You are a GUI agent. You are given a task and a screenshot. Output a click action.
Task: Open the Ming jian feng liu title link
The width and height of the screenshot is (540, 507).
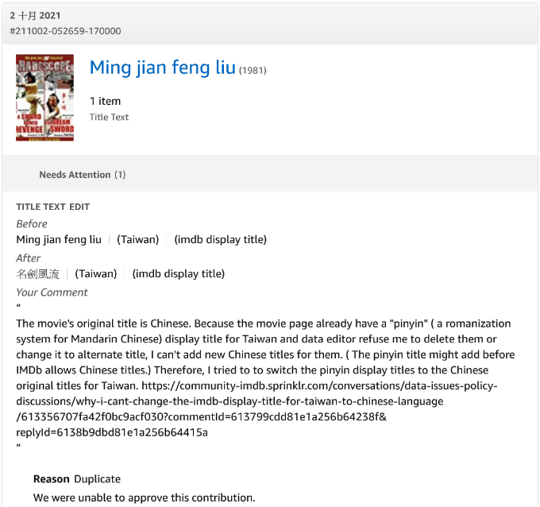click(x=162, y=68)
